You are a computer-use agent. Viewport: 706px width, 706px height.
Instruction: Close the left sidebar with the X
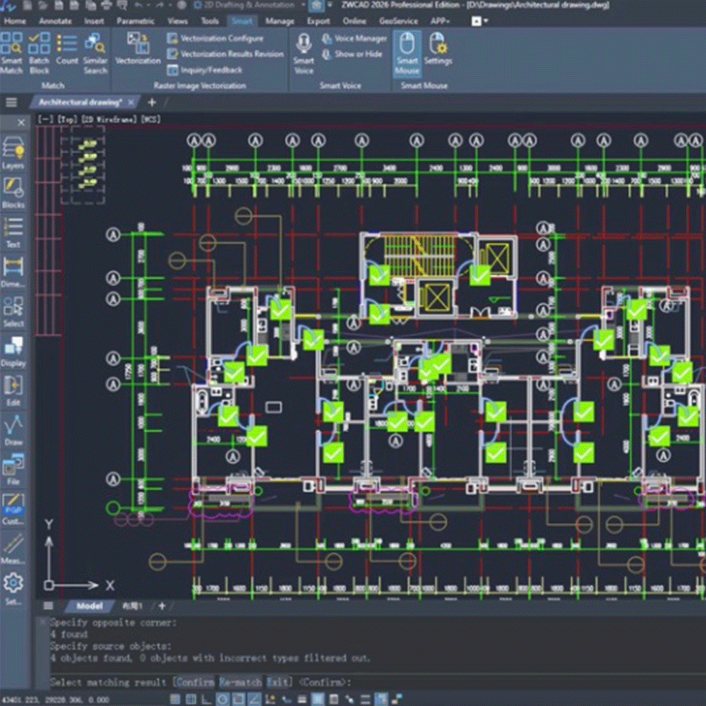coord(20,122)
